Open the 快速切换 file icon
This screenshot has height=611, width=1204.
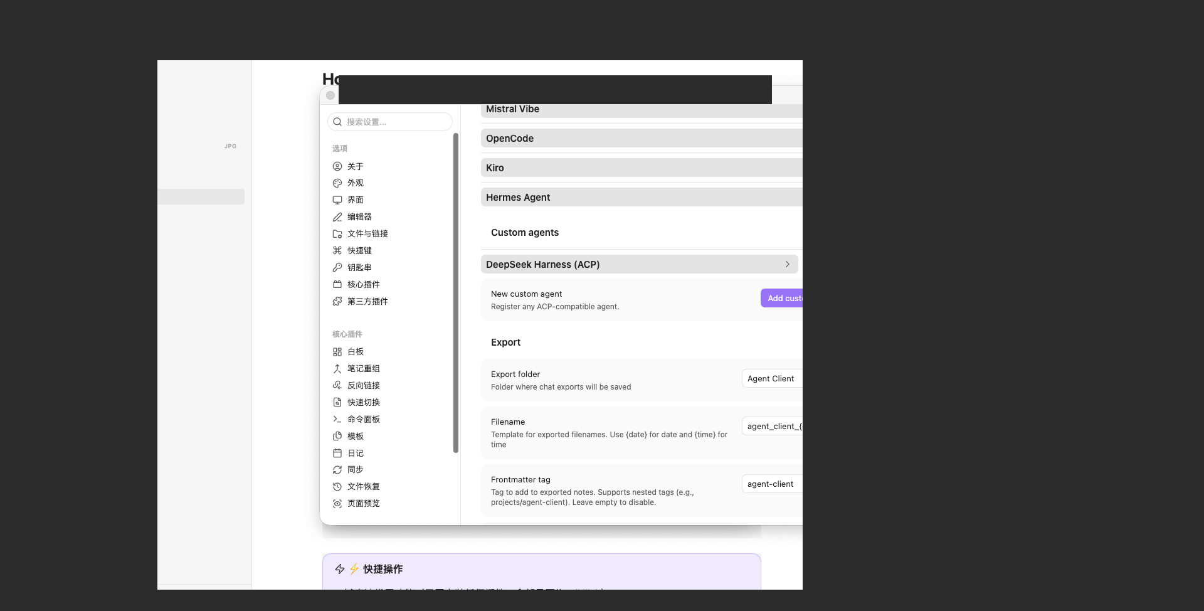coord(337,402)
